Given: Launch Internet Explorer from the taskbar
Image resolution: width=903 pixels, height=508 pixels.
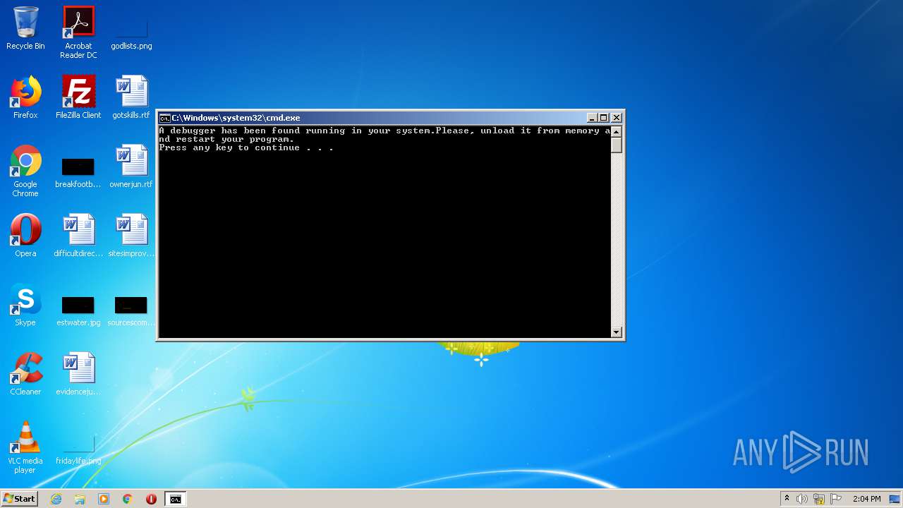Looking at the screenshot, I should (56, 499).
